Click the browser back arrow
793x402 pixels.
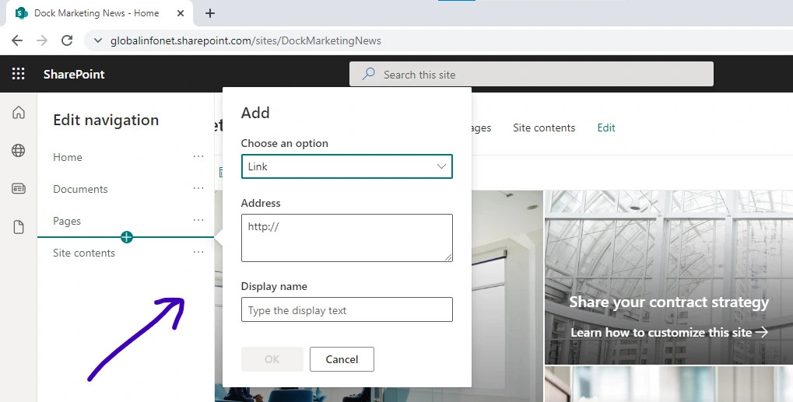coord(17,40)
